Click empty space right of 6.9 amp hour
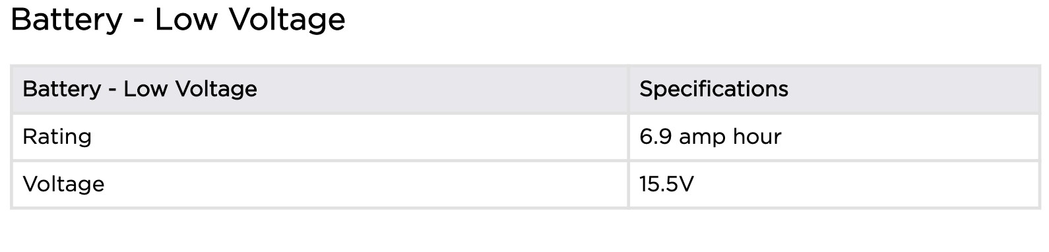 click(910, 137)
